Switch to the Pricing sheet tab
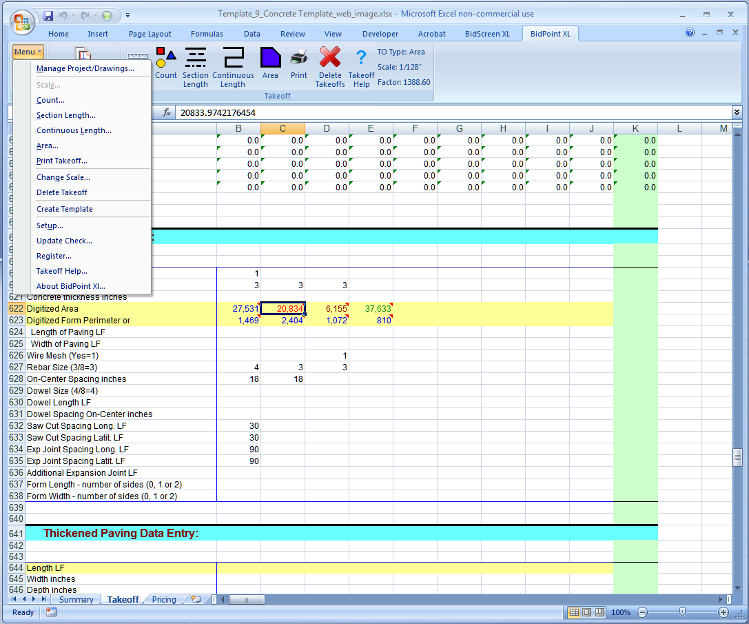Image resolution: width=749 pixels, height=624 pixels. pyautogui.click(x=163, y=599)
